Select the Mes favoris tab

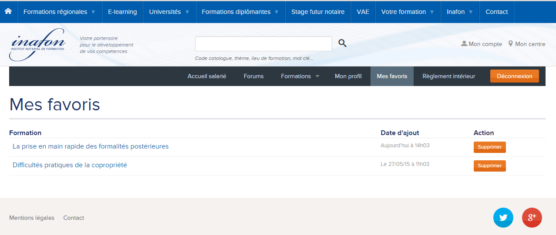[x=392, y=76]
